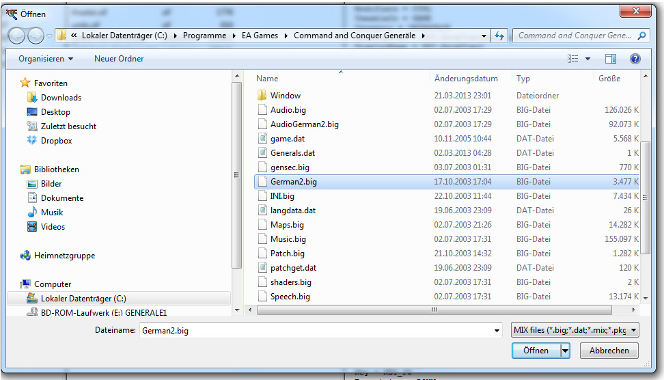
Task: Sort by Änderungsdatum column header
Action: 466,79
